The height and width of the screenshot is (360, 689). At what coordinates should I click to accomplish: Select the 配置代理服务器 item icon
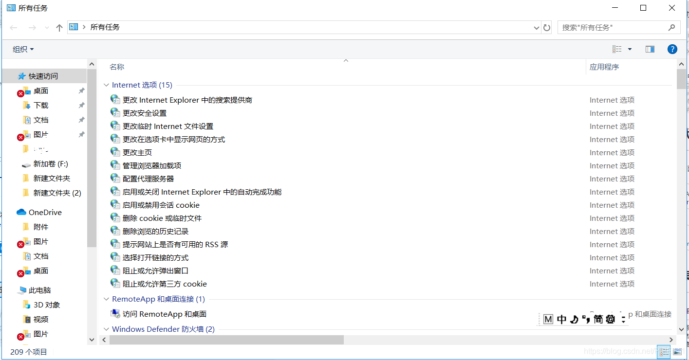[x=115, y=178]
